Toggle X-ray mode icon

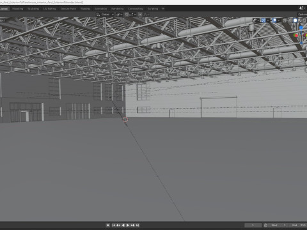coord(285,20)
